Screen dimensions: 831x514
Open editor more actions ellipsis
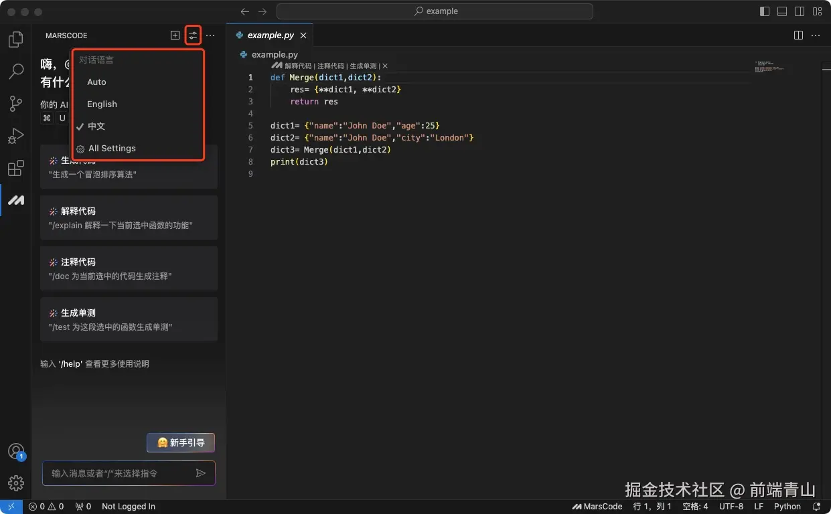coord(817,35)
